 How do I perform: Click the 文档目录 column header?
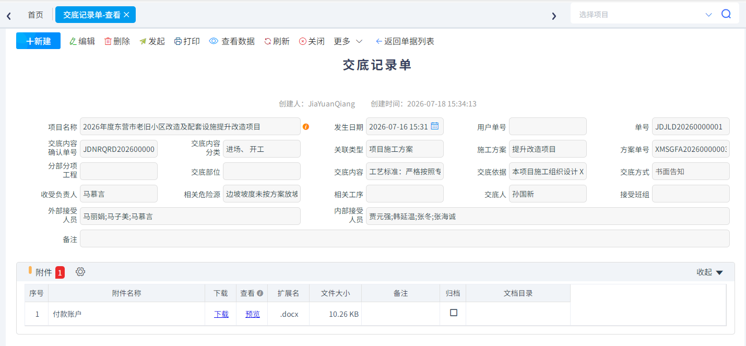(x=518, y=293)
